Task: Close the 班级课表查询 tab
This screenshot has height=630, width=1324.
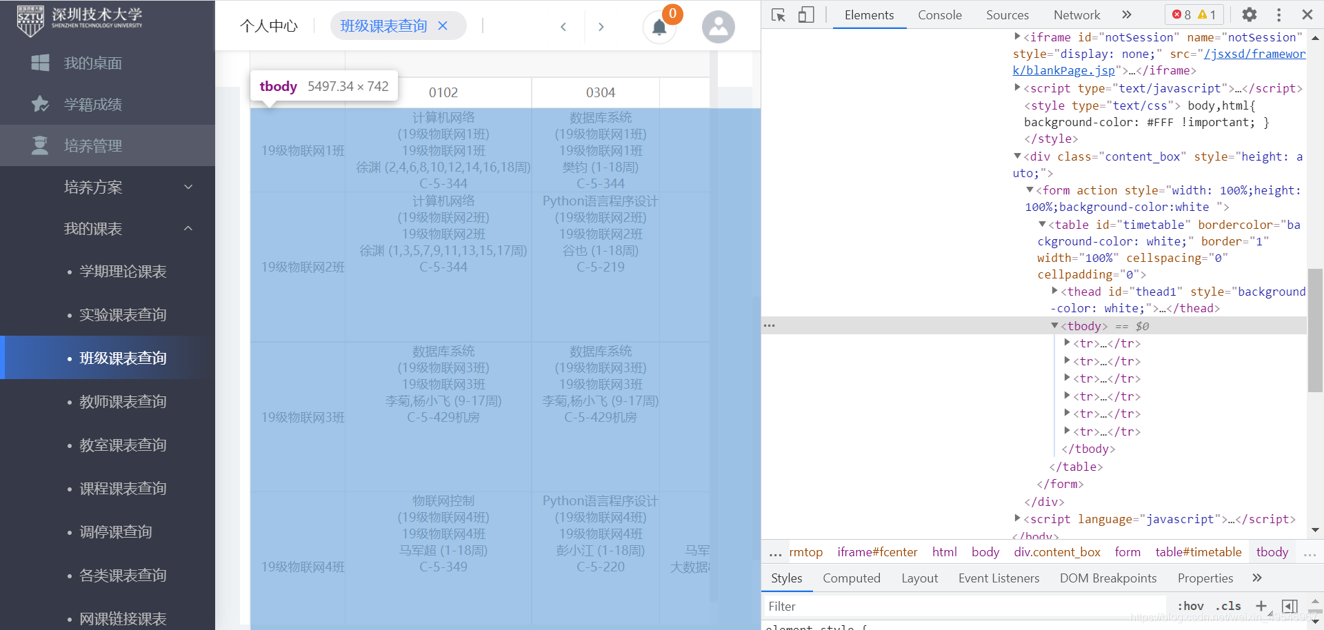Action: tap(443, 26)
